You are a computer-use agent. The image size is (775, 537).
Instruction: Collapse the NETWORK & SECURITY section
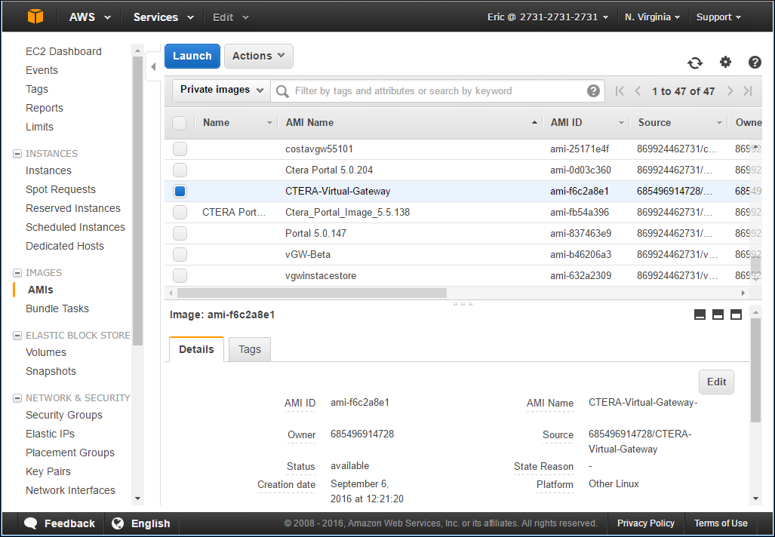17,398
